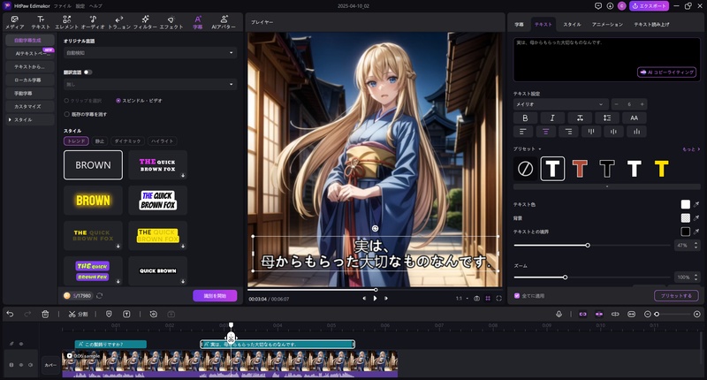Align the text to the left
The height and width of the screenshot is (380, 707).
click(523, 132)
